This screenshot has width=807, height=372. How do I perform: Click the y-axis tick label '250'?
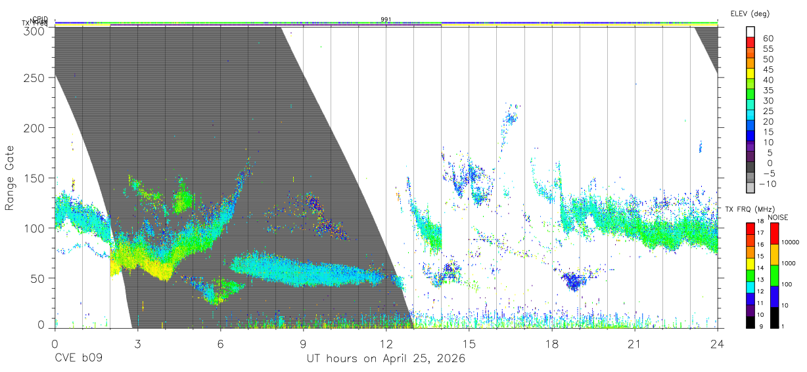pyautogui.click(x=35, y=77)
